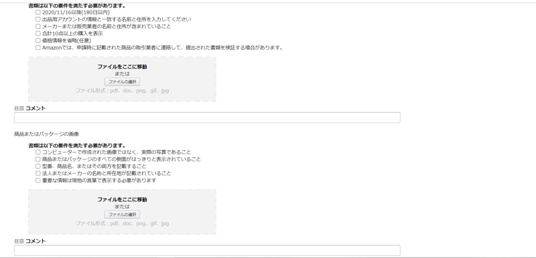This screenshot has height=258, width=536.
Task: Click the upper file drop zone area
Action: [x=122, y=79]
